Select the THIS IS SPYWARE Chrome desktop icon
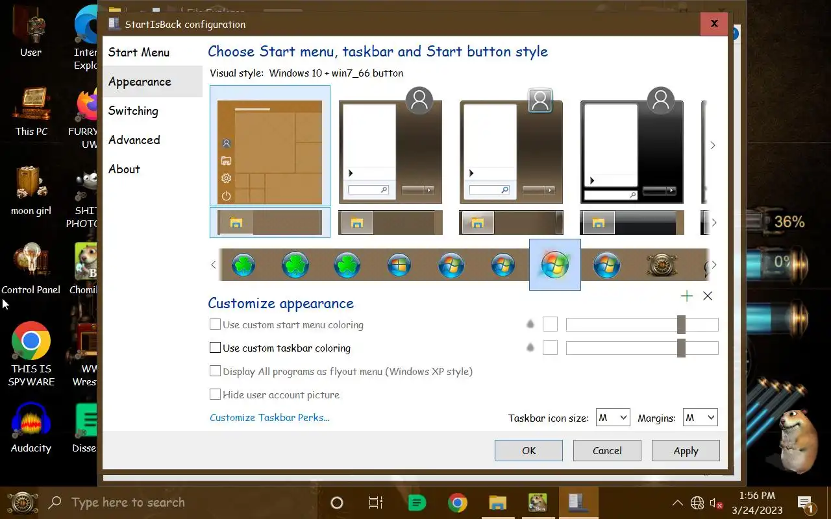 click(x=31, y=354)
